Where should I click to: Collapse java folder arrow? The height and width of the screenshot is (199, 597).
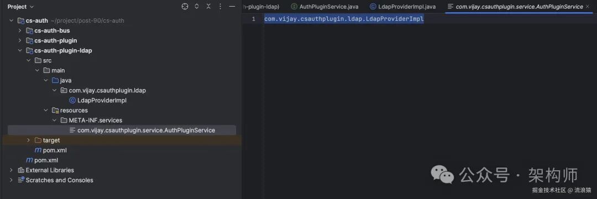pos(46,80)
